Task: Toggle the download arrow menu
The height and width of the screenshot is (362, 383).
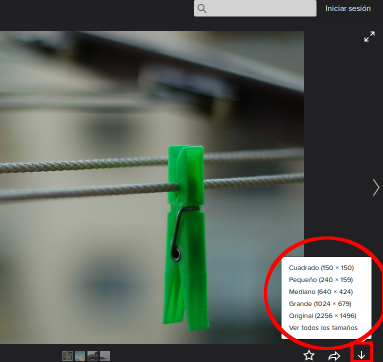Action: click(x=361, y=355)
